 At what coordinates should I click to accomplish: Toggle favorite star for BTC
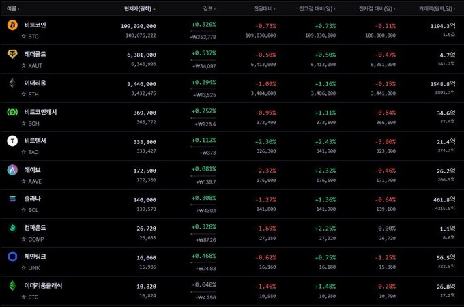tap(24, 36)
